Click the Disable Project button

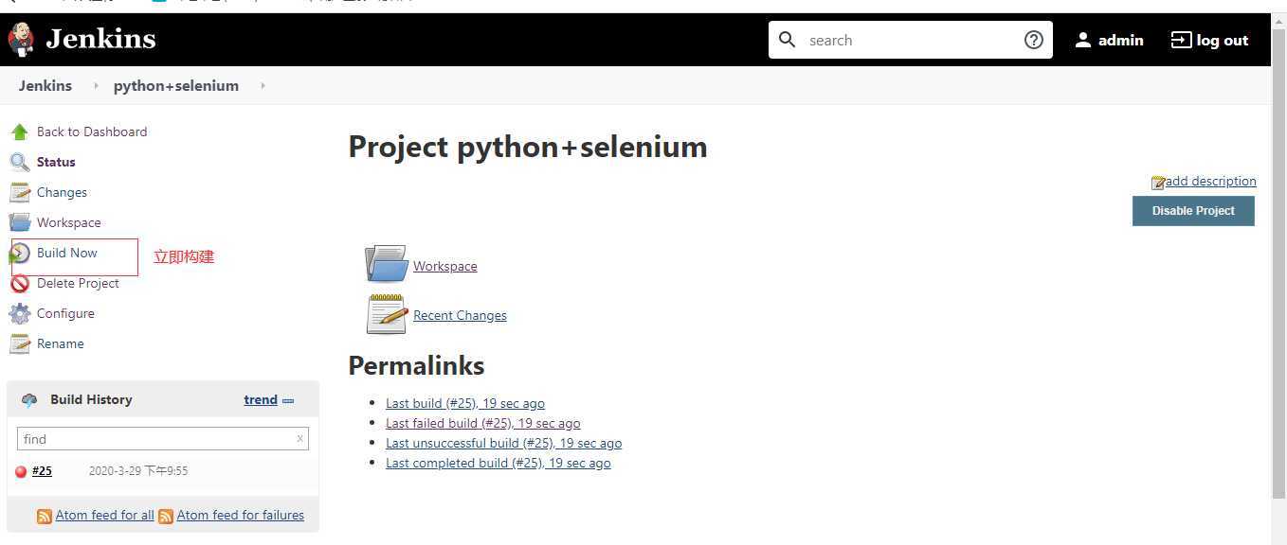pyautogui.click(x=1193, y=211)
